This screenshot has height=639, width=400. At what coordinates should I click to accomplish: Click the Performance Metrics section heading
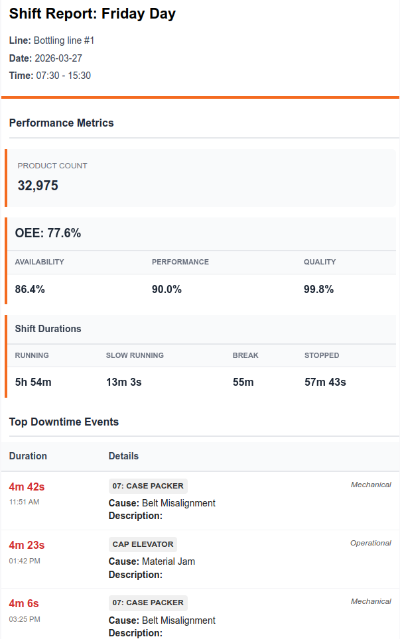(62, 123)
